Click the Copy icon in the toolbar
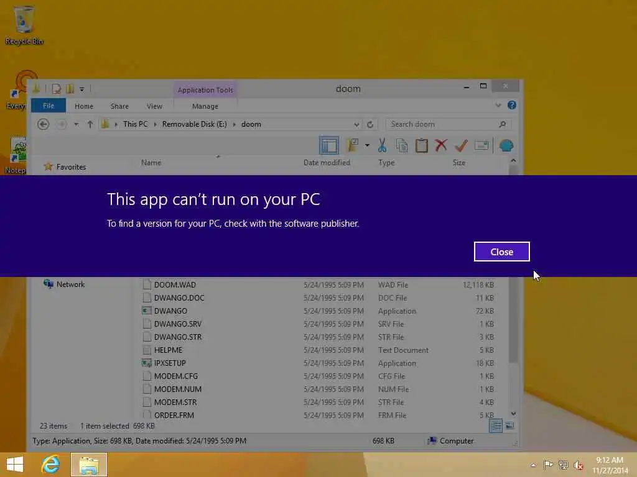 click(402, 145)
